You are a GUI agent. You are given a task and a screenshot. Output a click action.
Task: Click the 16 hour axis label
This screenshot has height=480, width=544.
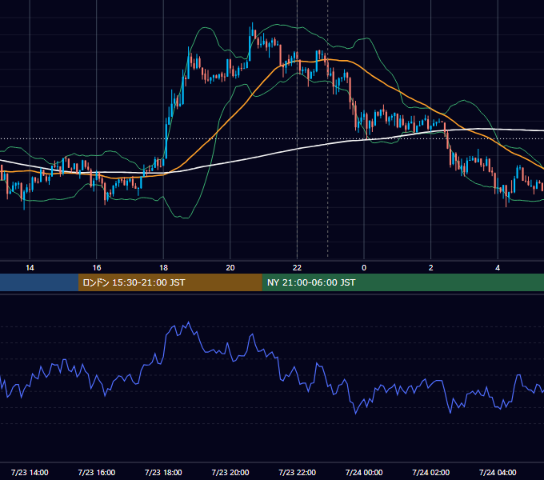pos(97,268)
